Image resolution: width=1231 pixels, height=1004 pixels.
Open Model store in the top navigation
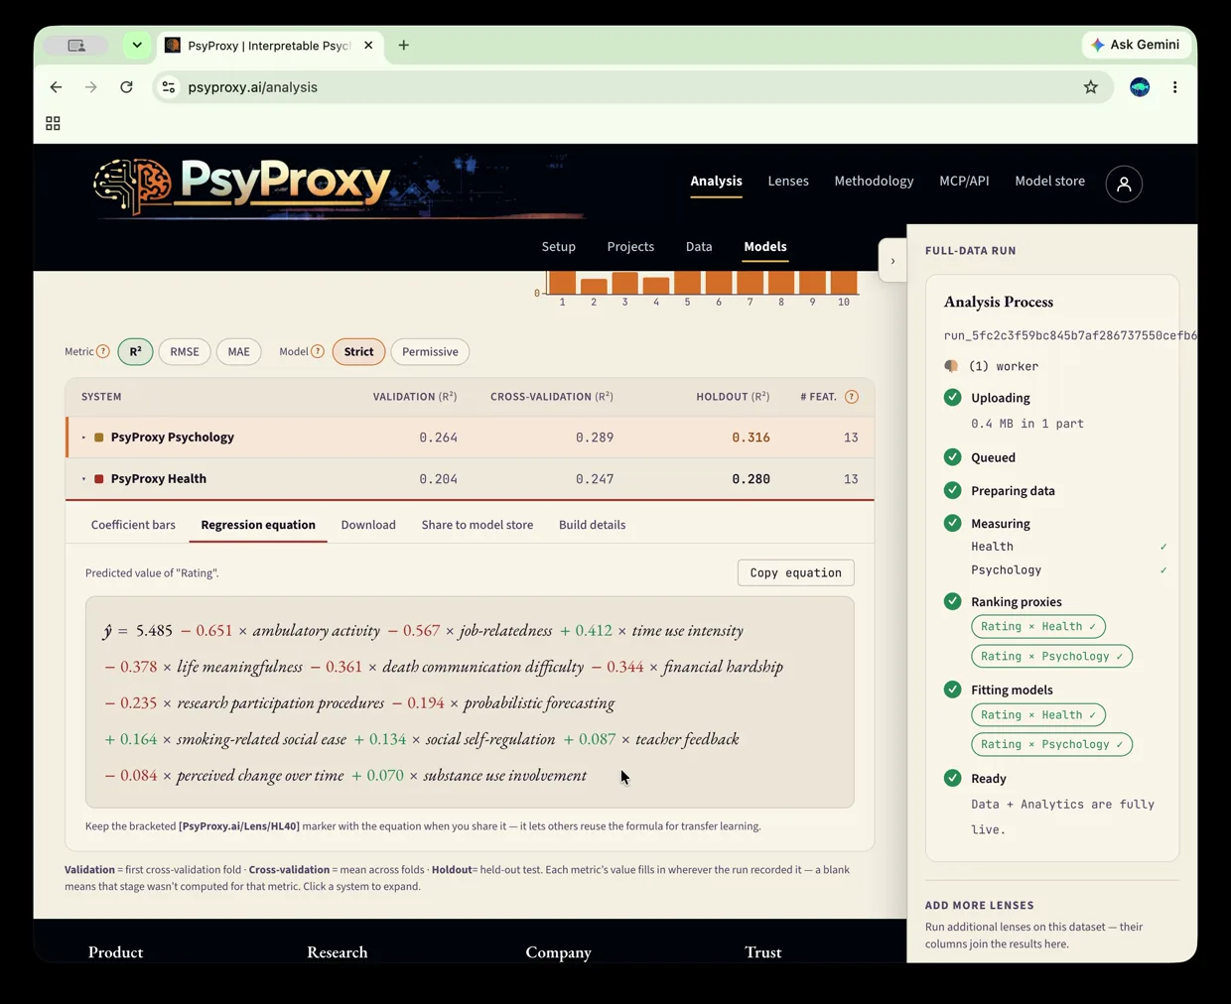click(x=1049, y=182)
